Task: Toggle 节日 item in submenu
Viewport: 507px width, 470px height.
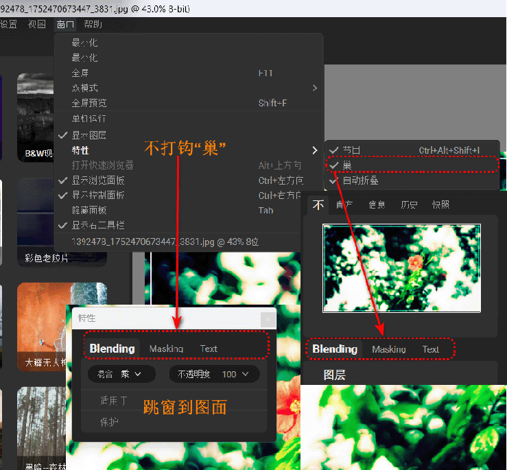Action: (x=412, y=150)
